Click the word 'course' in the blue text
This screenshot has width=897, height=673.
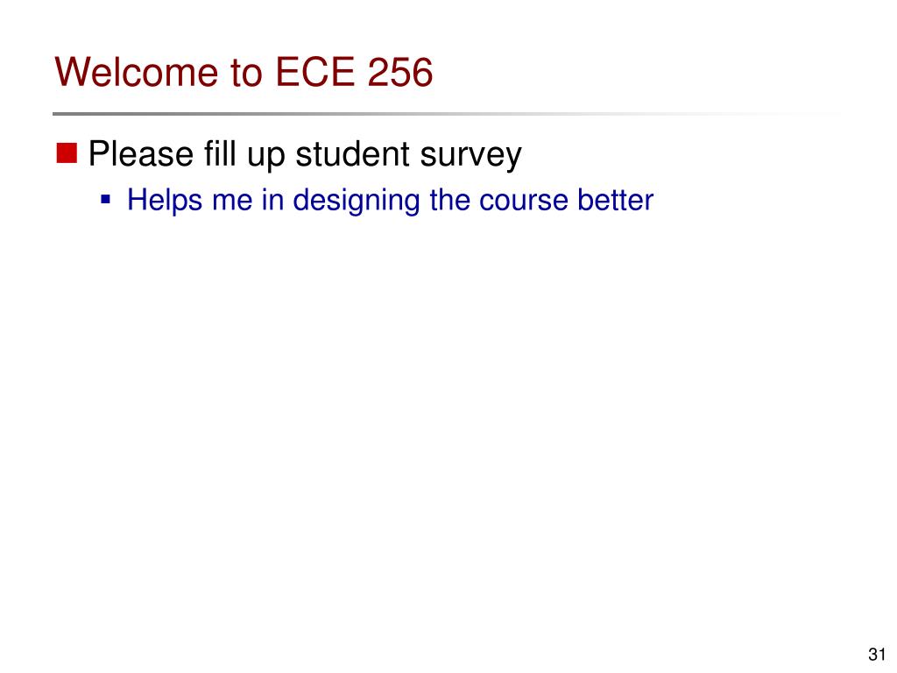(x=524, y=201)
